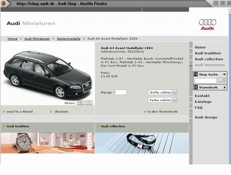Click the Maßstab 1:87 description text

pyautogui.click(x=142, y=62)
